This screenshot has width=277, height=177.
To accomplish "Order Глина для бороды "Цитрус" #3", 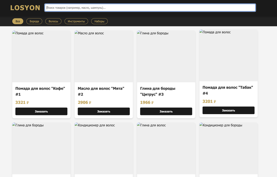I will [166, 111].
